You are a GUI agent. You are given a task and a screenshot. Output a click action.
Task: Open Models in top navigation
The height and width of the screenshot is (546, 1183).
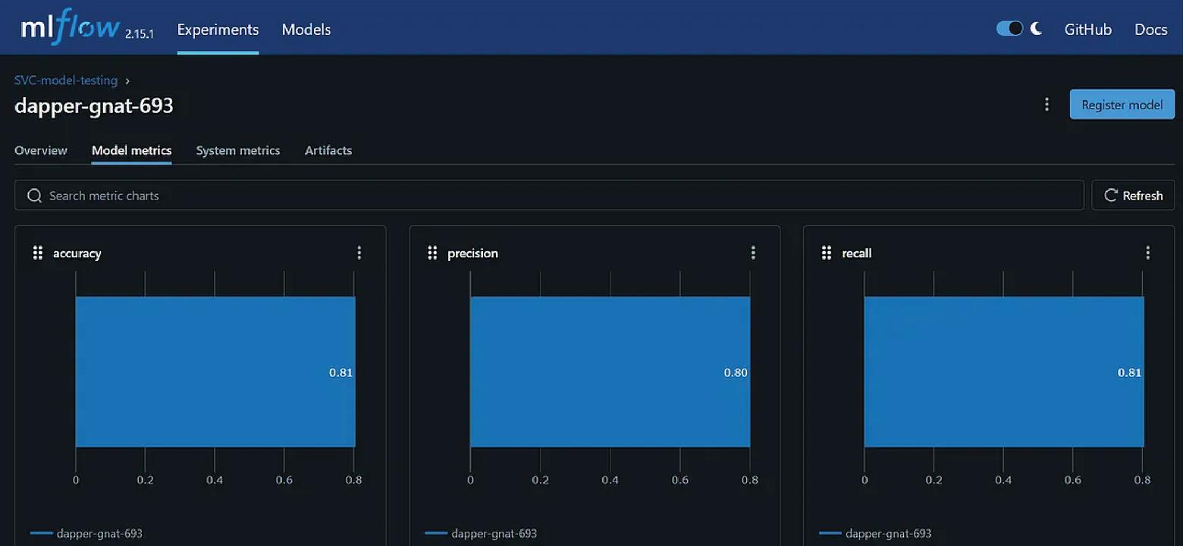click(x=306, y=30)
